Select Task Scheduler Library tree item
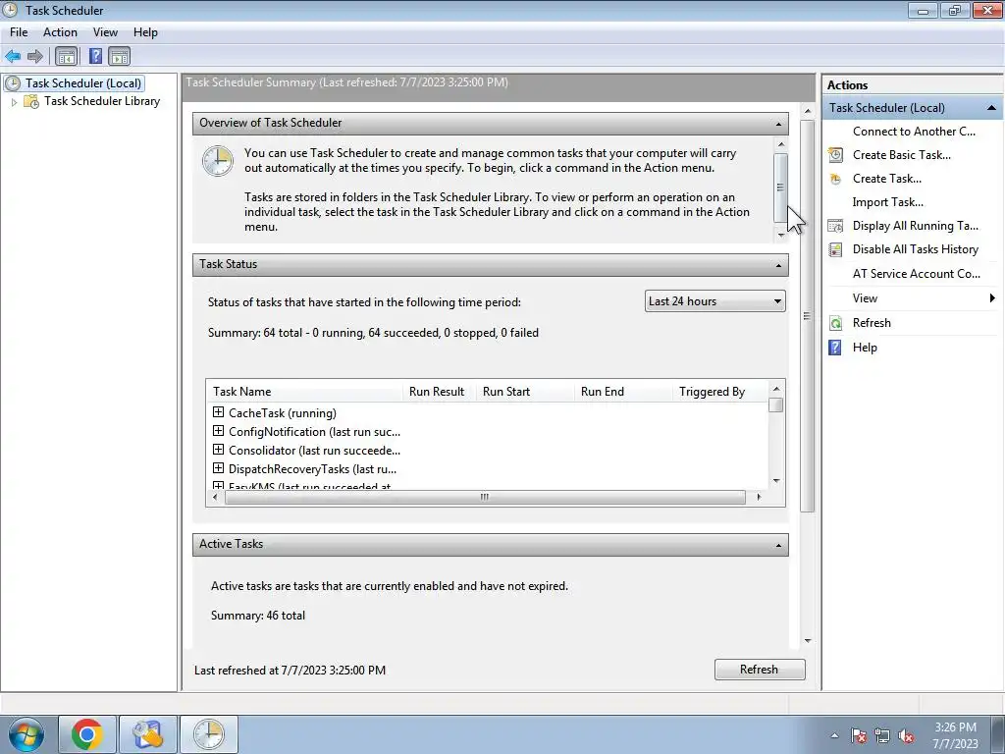This screenshot has width=1005, height=754. [102, 101]
